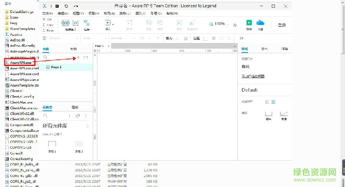Open the Insert dropdown arrow
Viewport: 345px width, 187px height.
tap(113, 24)
